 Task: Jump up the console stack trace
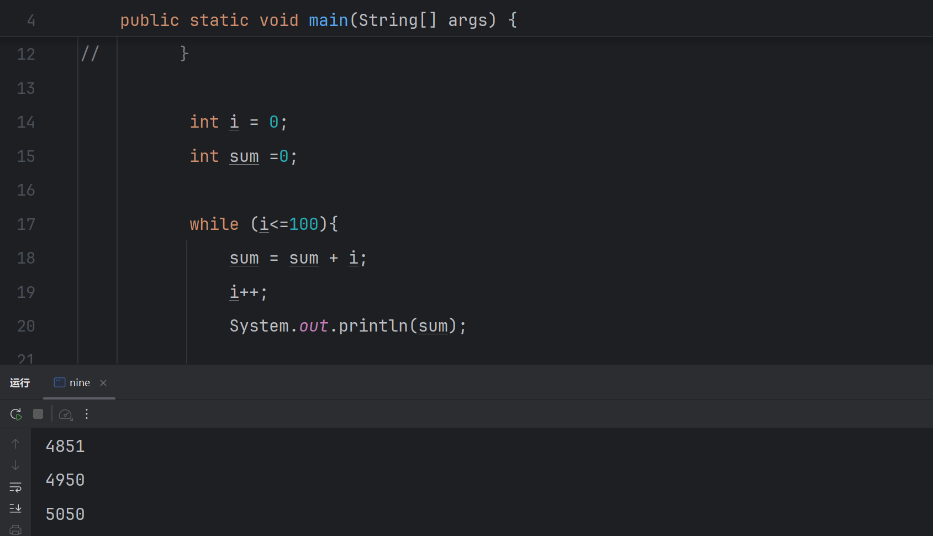pyautogui.click(x=15, y=444)
